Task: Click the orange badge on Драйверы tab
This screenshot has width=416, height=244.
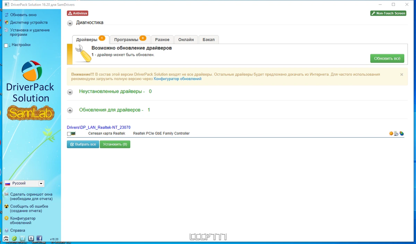Action: [102, 38]
